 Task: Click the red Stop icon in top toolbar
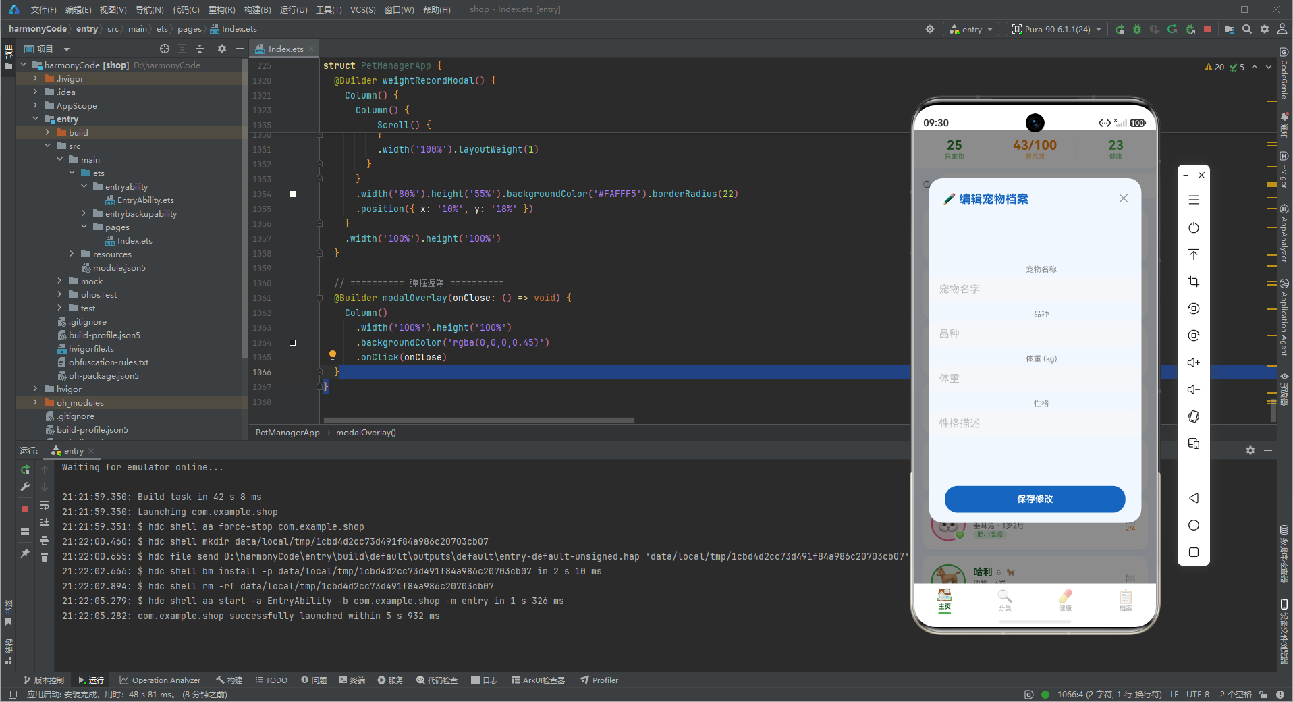1207,29
